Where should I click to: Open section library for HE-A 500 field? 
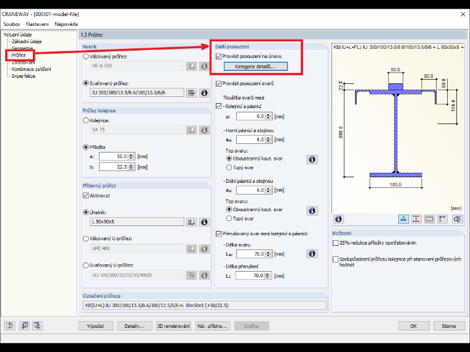191,66
